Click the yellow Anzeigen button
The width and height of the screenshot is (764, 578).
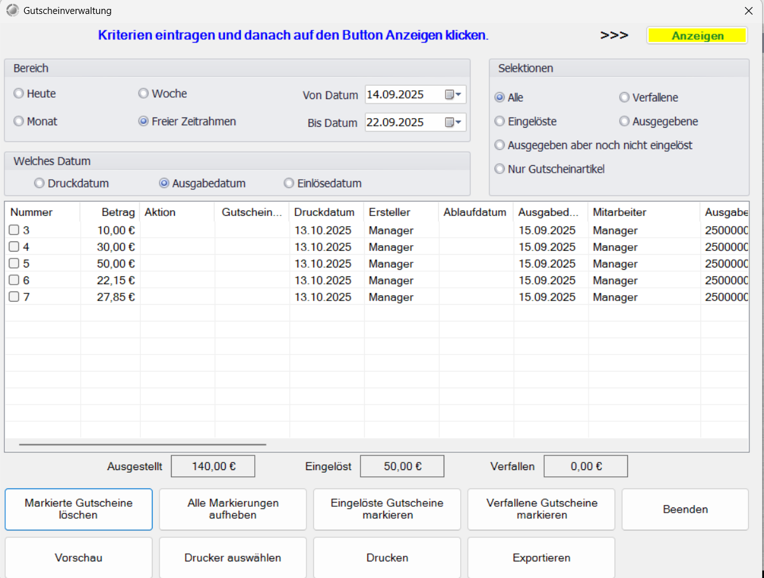coord(697,36)
